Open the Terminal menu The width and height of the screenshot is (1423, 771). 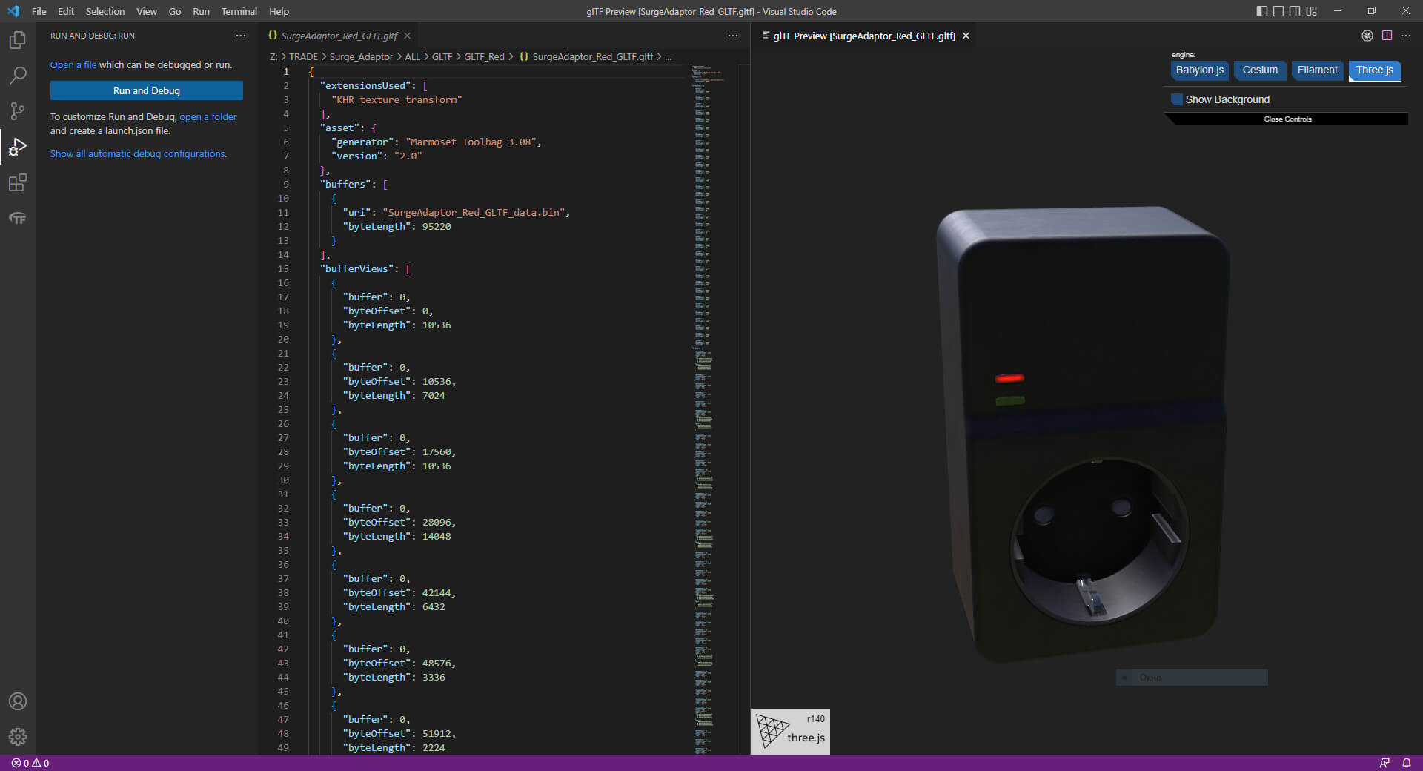coord(239,11)
